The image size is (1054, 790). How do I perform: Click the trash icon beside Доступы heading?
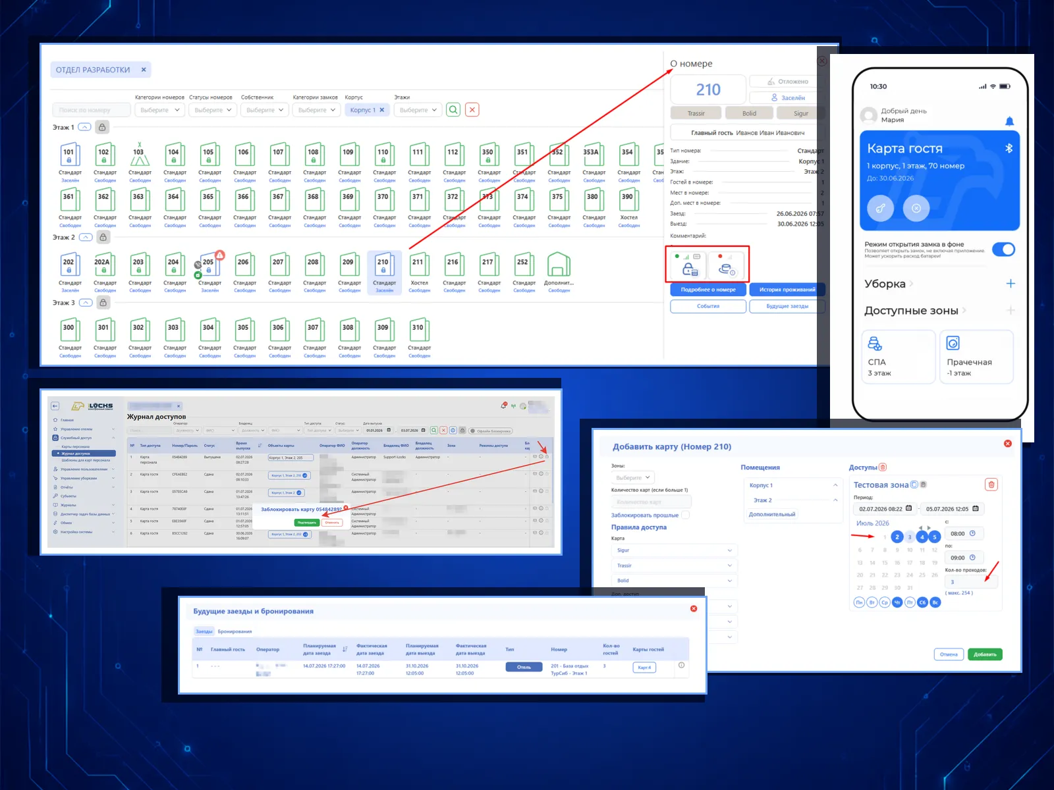point(883,467)
